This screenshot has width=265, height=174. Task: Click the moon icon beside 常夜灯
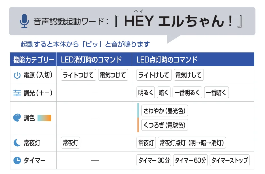[17, 143]
